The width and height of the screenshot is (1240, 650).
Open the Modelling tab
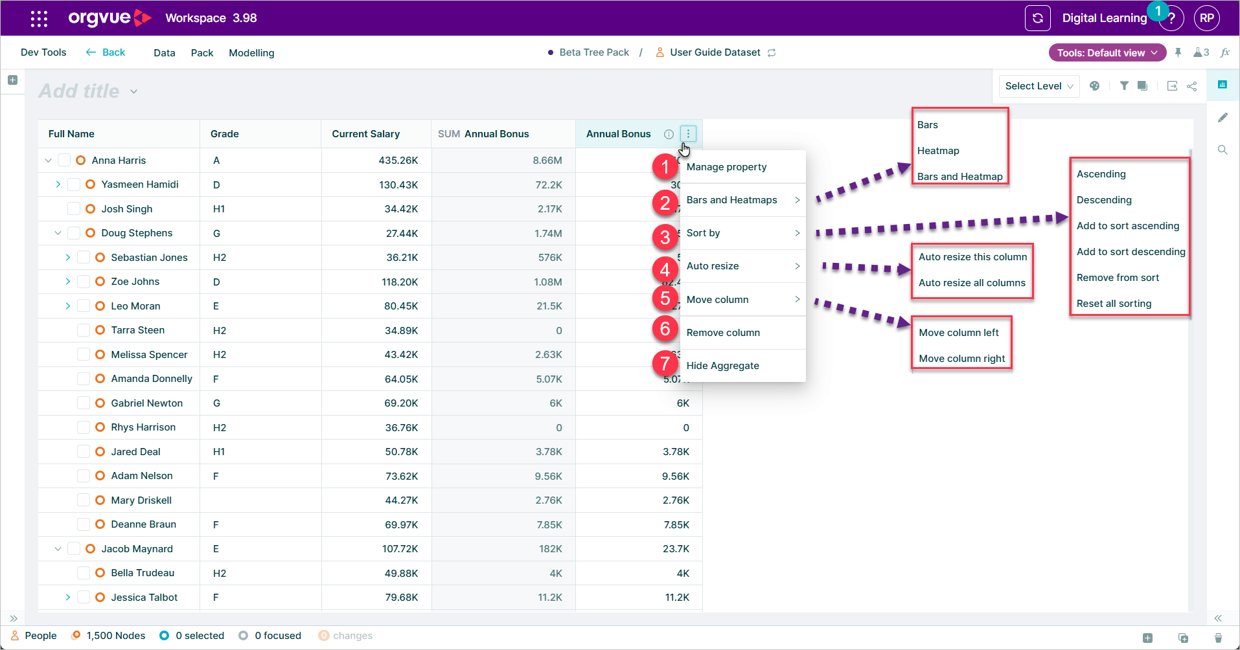coord(251,53)
